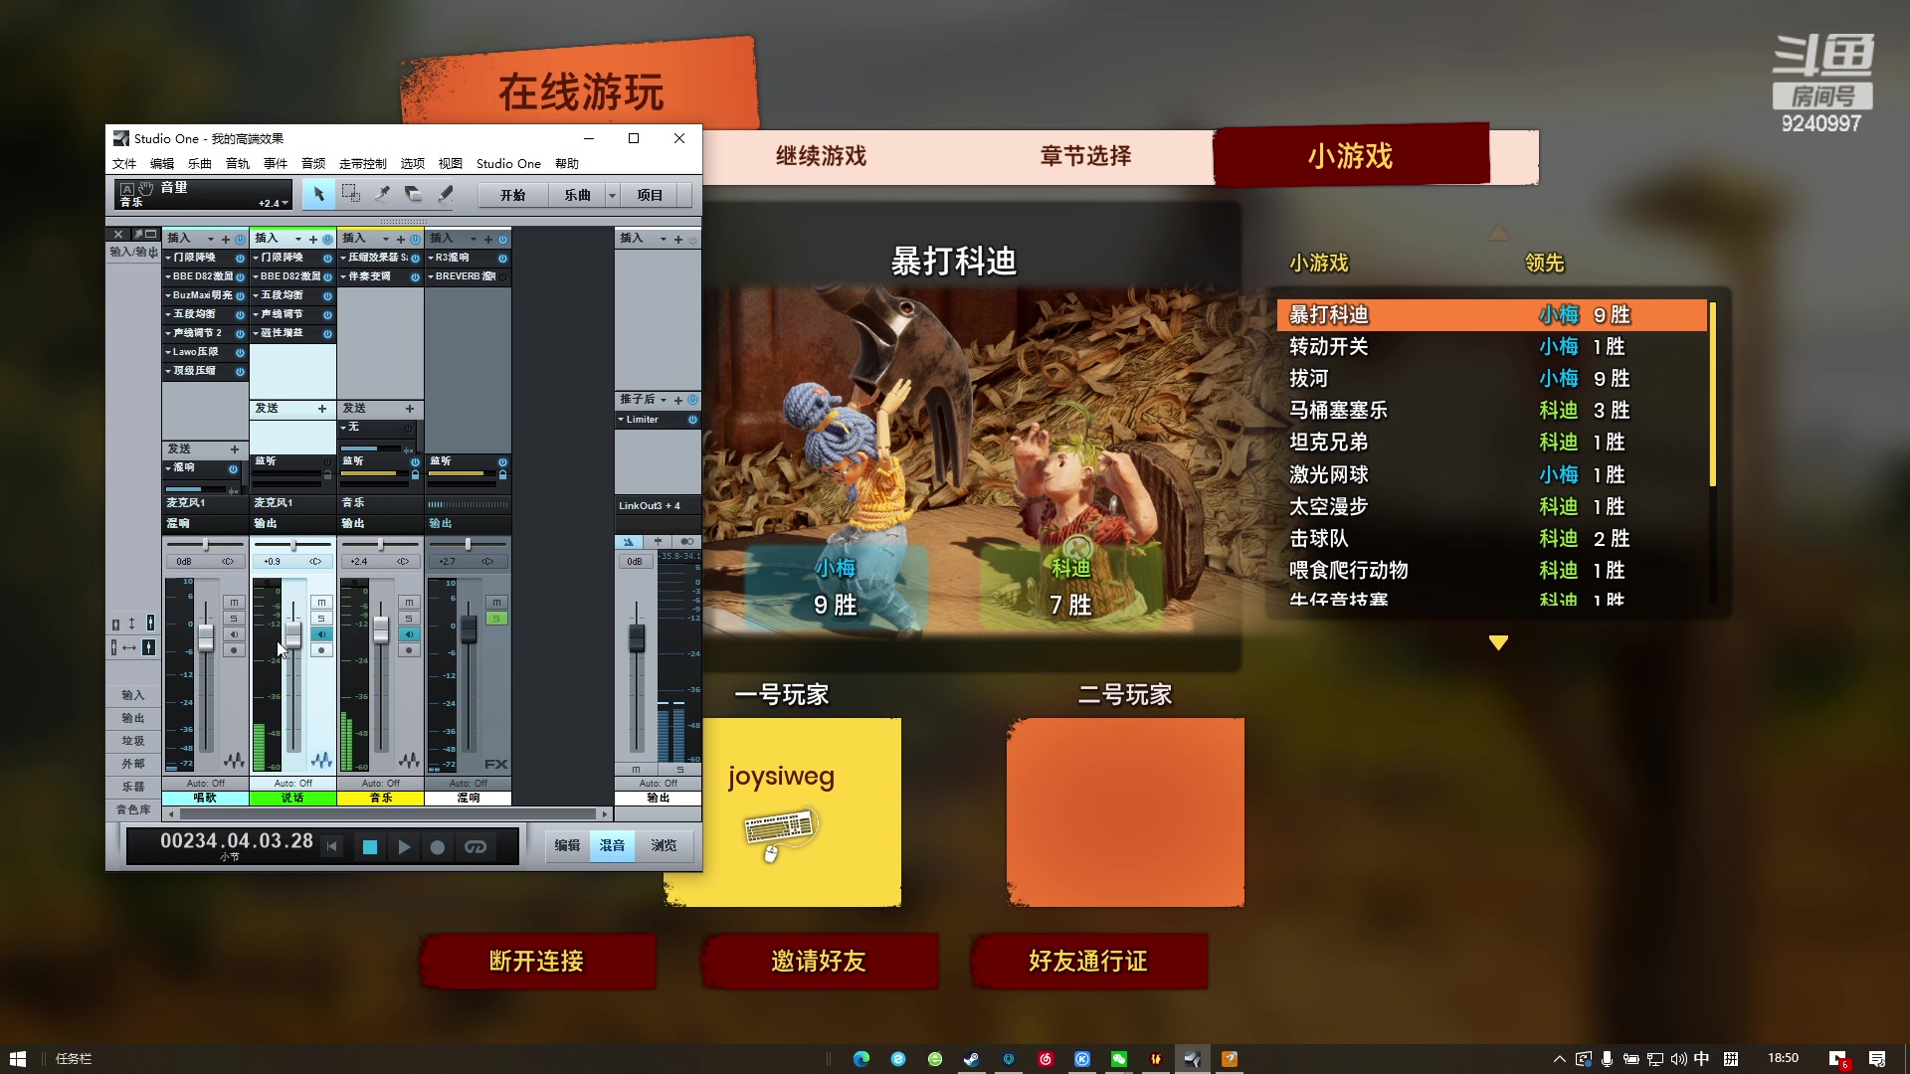
Task: Open Steam from the taskbar
Action: (972, 1058)
